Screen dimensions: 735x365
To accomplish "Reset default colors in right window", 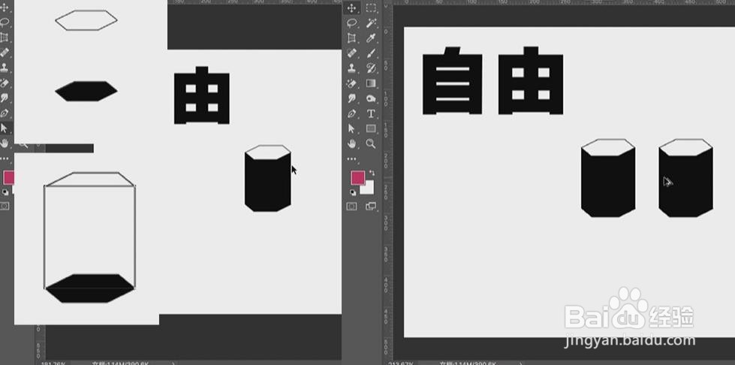I will [x=353, y=192].
